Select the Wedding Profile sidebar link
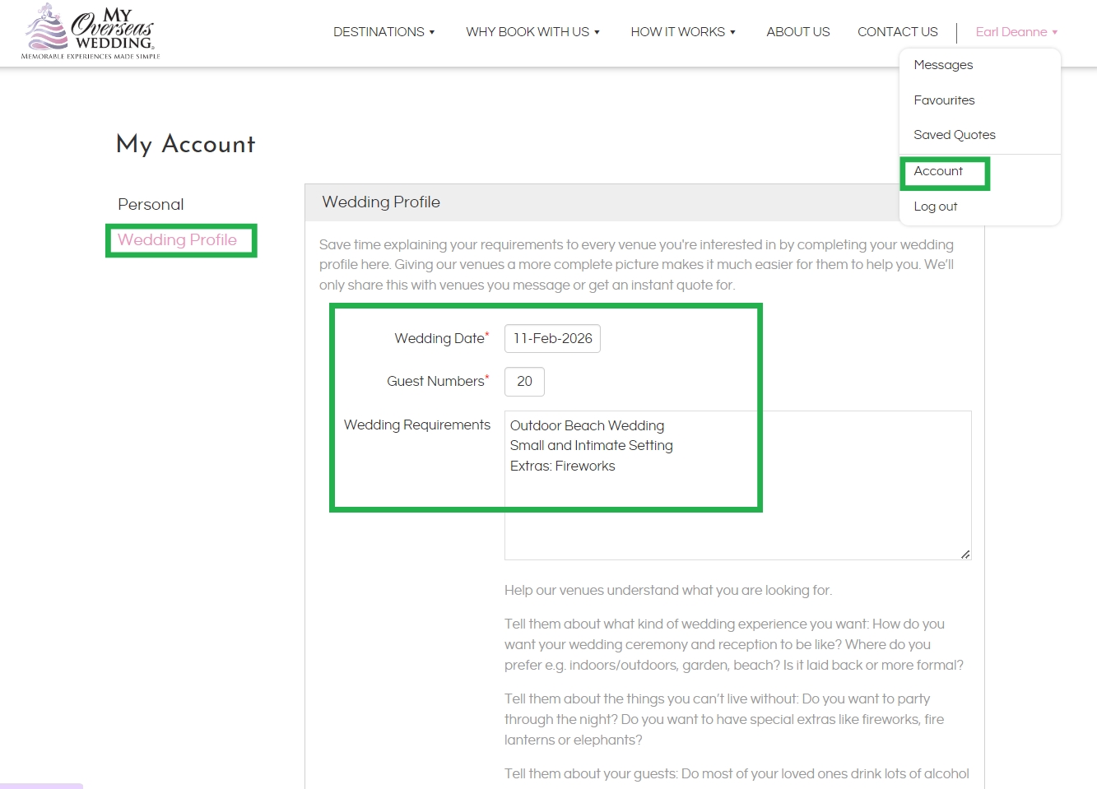 click(178, 239)
